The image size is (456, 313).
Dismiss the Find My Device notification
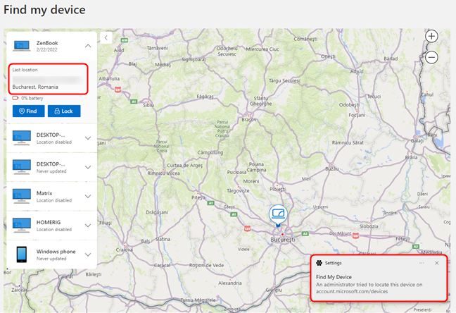[x=437, y=263]
